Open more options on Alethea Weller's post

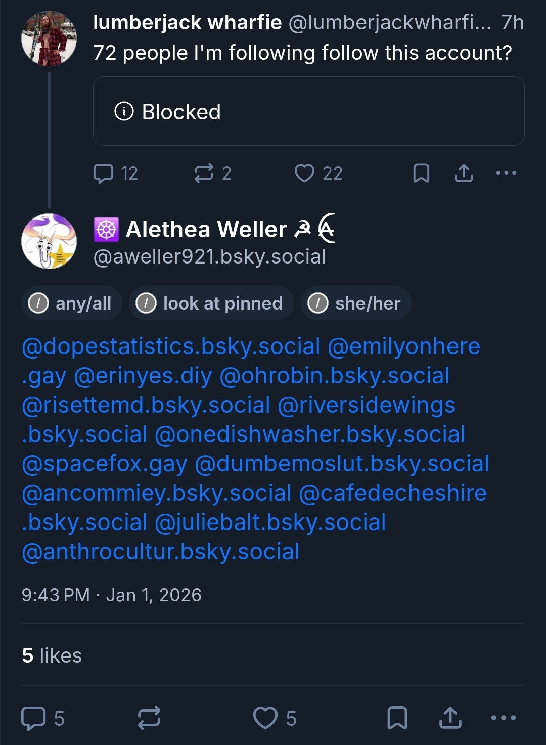pos(504,718)
